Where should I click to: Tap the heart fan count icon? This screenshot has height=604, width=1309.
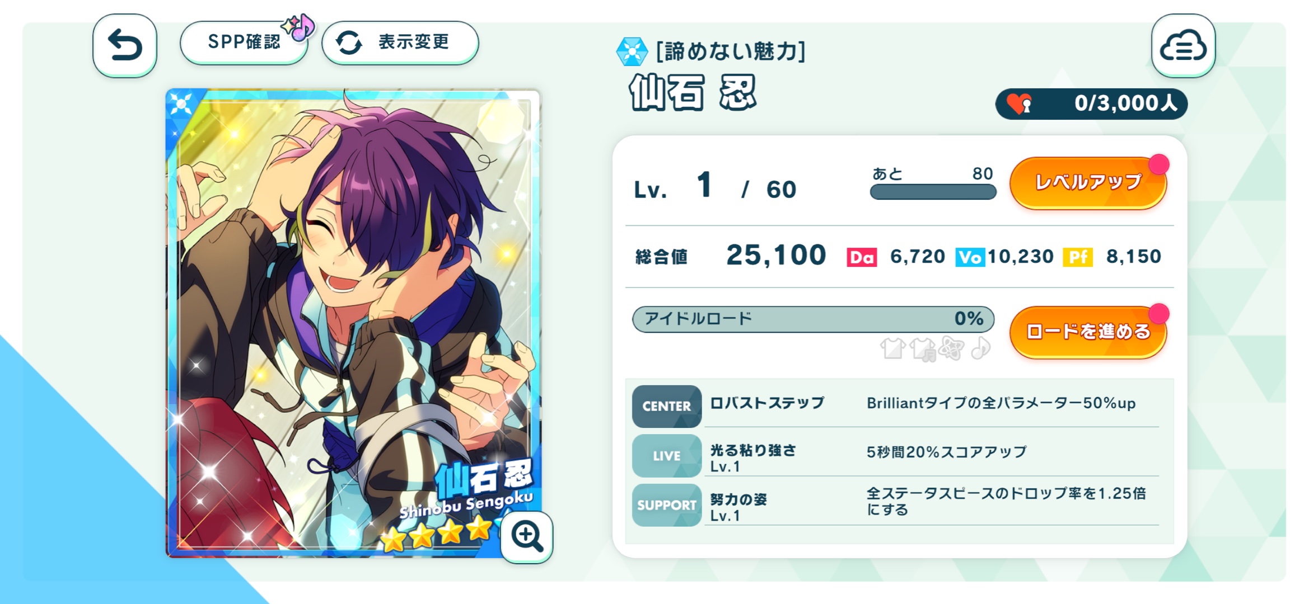click(x=1020, y=104)
